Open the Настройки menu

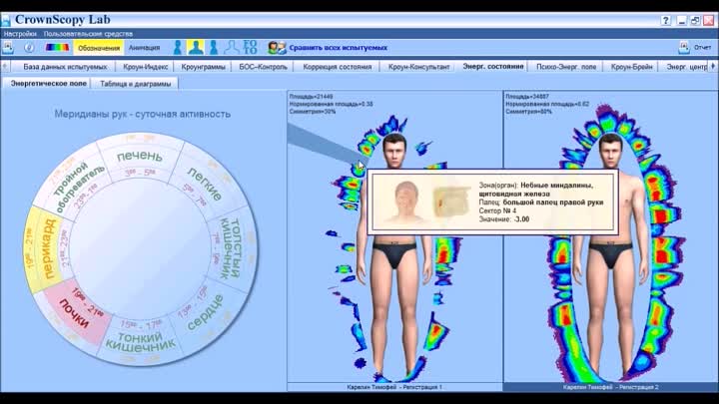click(x=20, y=34)
